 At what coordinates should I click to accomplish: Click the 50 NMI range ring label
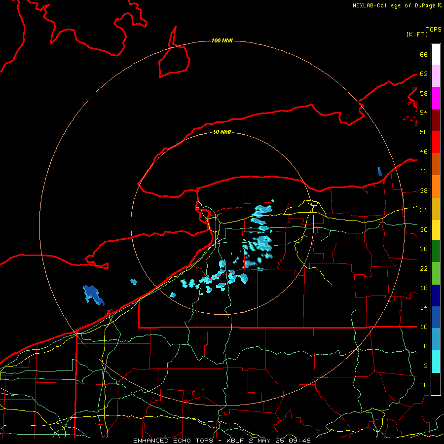pyautogui.click(x=222, y=132)
